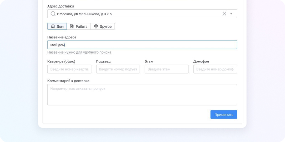The image size is (285, 142).
Task: Click the Этаж input field
Action: (x=166, y=69)
